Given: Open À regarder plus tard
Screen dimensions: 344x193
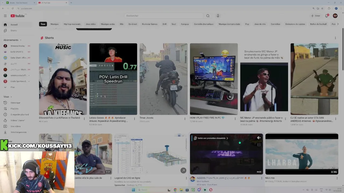Looking at the screenshot, I should 17,114.
